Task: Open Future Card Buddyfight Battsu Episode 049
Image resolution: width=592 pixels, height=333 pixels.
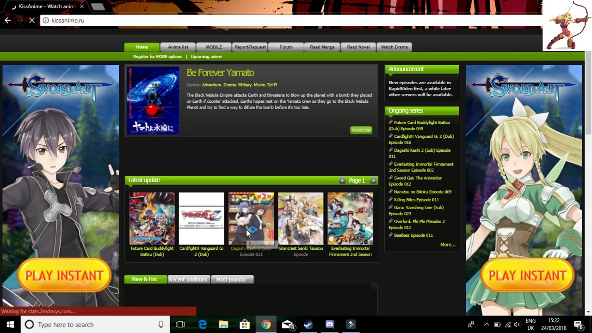Action: (419, 125)
